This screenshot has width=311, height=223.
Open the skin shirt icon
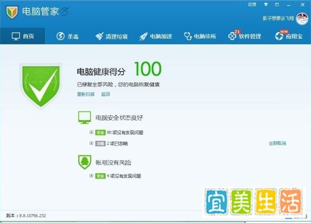tap(265, 4)
